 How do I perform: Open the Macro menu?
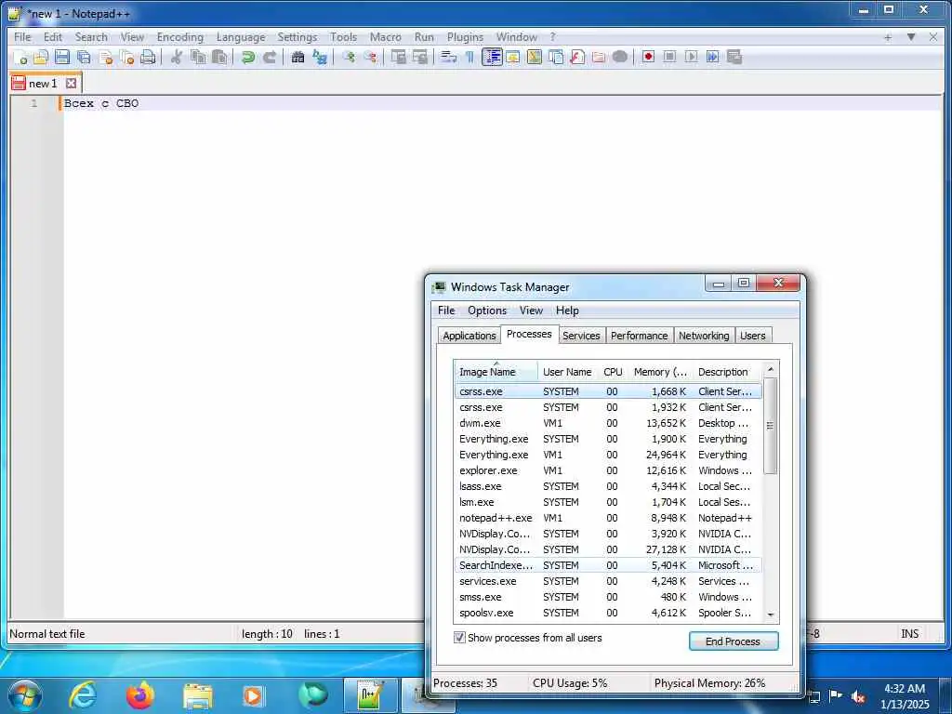pyautogui.click(x=386, y=37)
